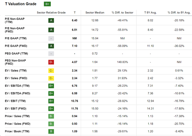The image size is (192, 136).
Task: Click the B+ overall valuation grade badge
Action: pyautogui.click(x=47, y=4)
